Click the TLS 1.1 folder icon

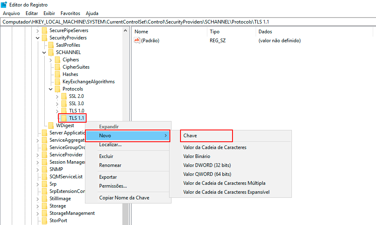pos(64,118)
